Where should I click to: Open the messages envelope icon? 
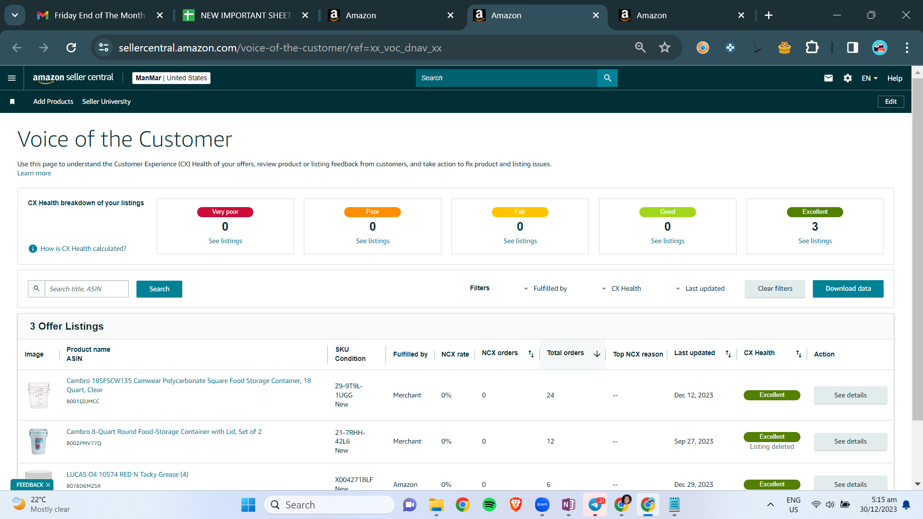[x=828, y=78]
